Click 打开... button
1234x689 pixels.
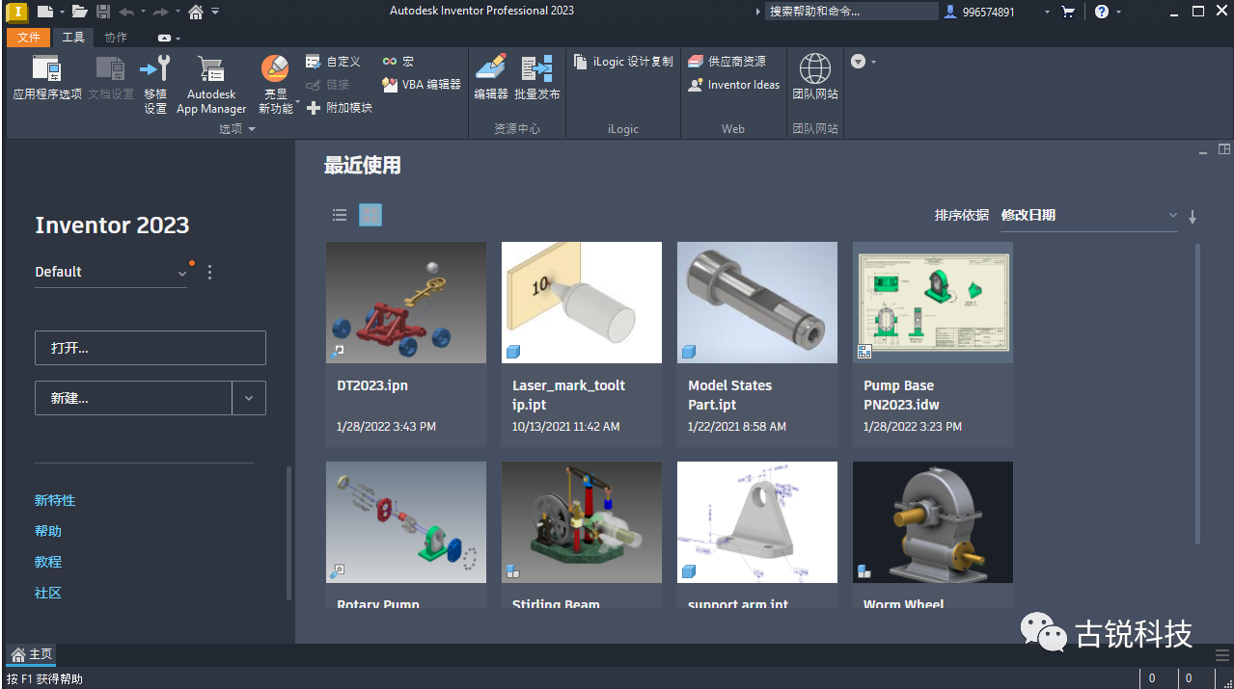pyautogui.click(x=151, y=348)
